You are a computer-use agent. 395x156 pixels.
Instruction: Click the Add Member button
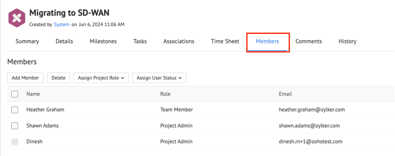[x=25, y=78]
